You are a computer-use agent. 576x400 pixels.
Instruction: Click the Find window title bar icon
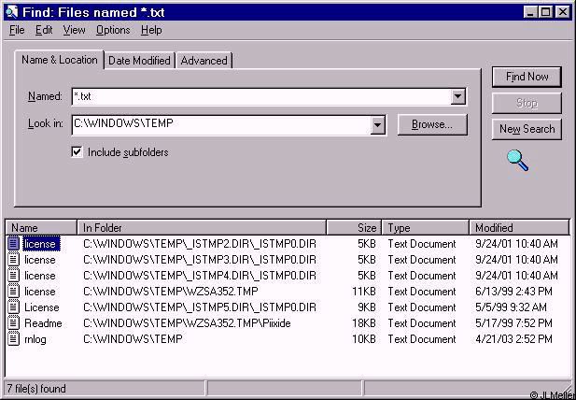12,12
